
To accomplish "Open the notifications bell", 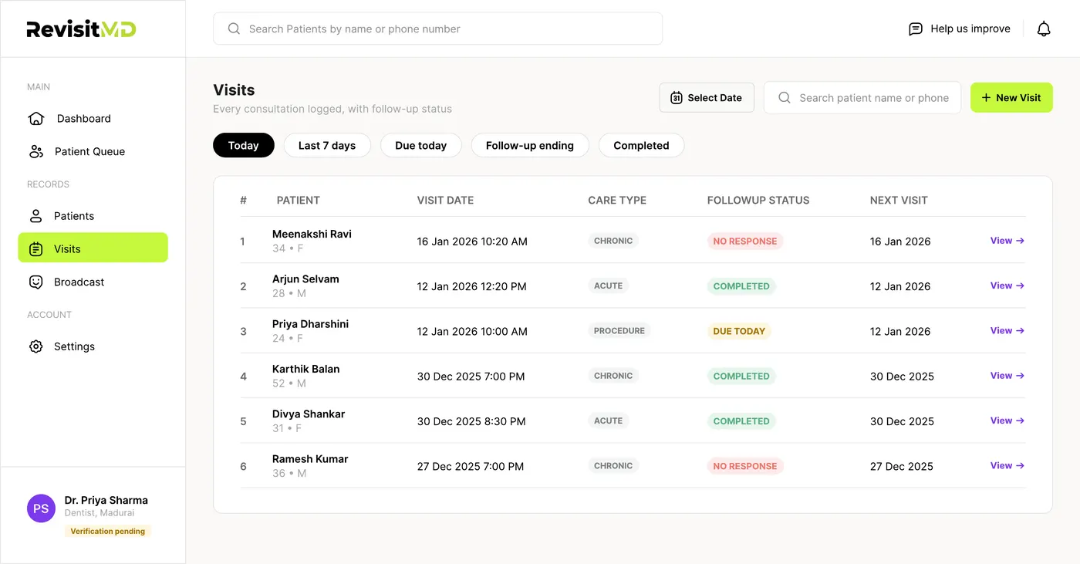I will (x=1044, y=29).
